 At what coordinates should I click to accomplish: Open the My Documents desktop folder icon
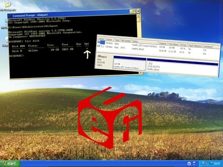coord(8,4)
